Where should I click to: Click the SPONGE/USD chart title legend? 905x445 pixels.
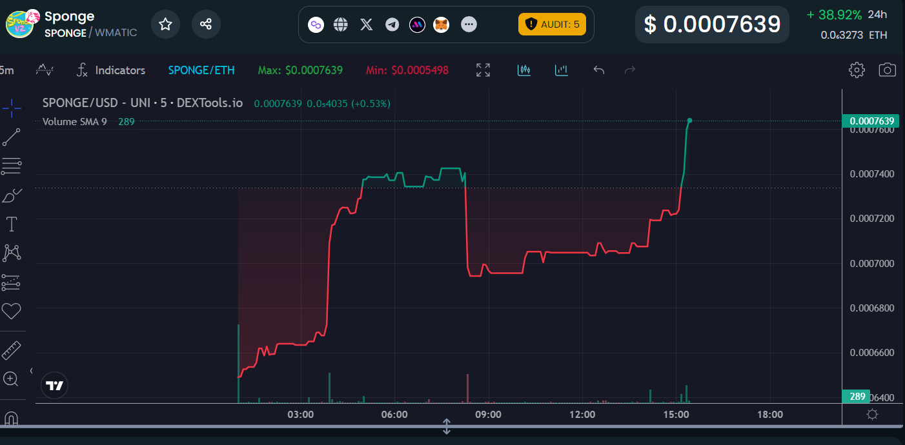coord(143,103)
